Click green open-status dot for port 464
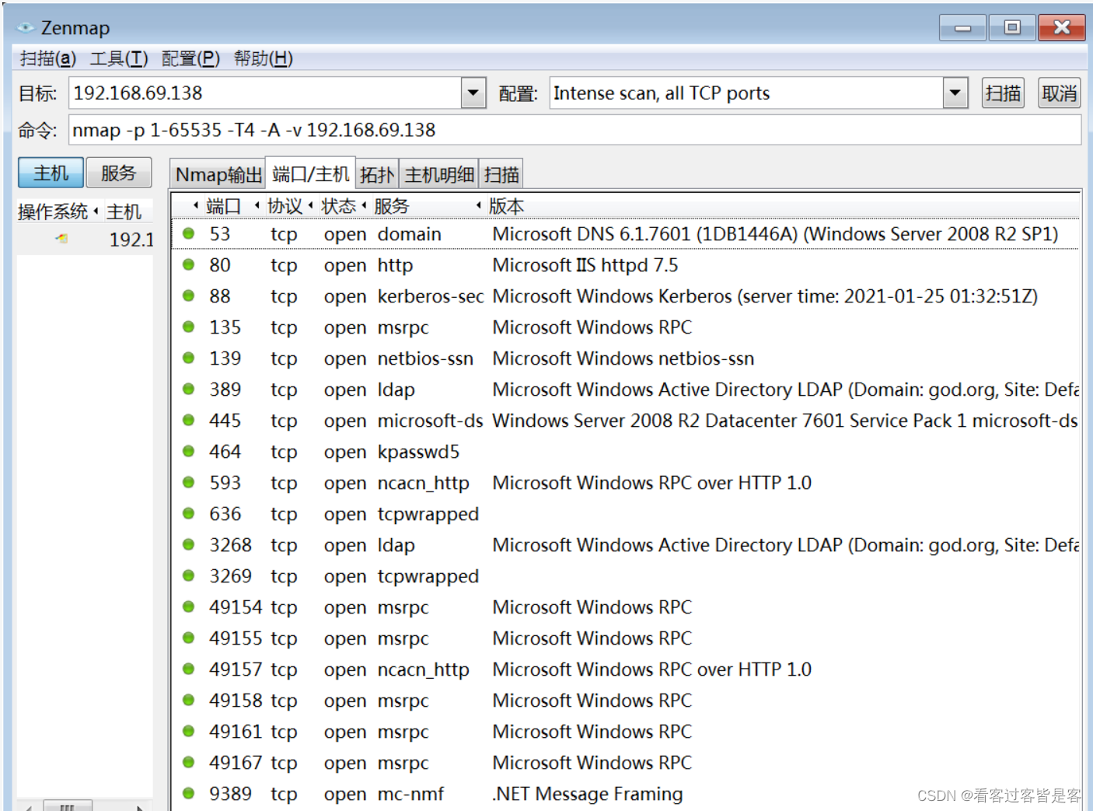 click(x=188, y=451)
